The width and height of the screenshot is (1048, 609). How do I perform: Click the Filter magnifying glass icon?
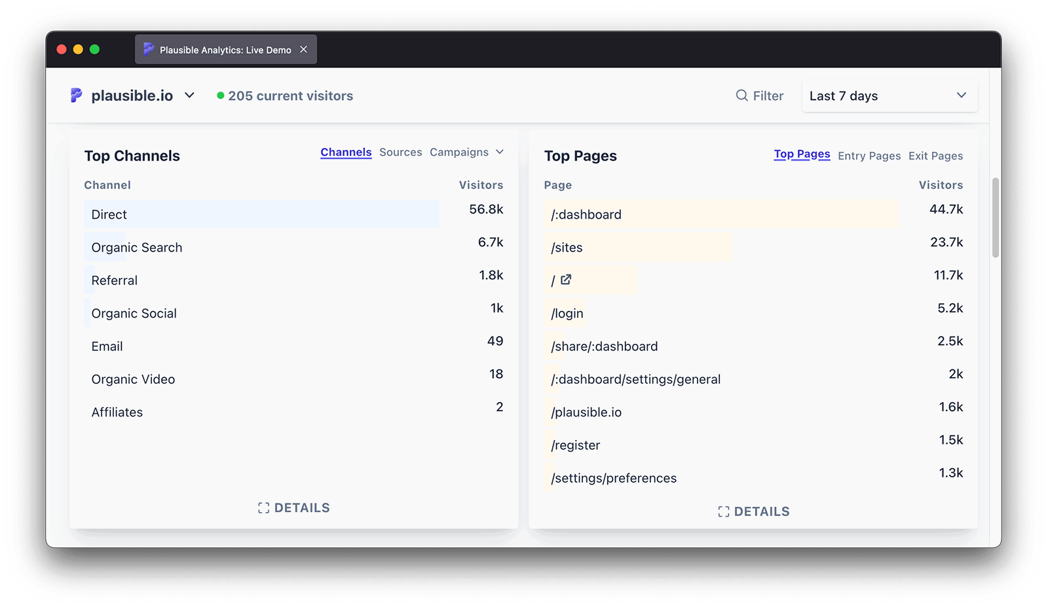741,96
